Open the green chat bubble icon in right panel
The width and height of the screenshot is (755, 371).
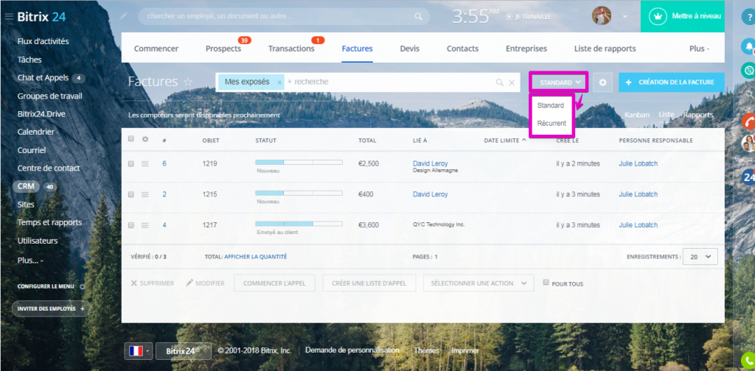(748, 70)
